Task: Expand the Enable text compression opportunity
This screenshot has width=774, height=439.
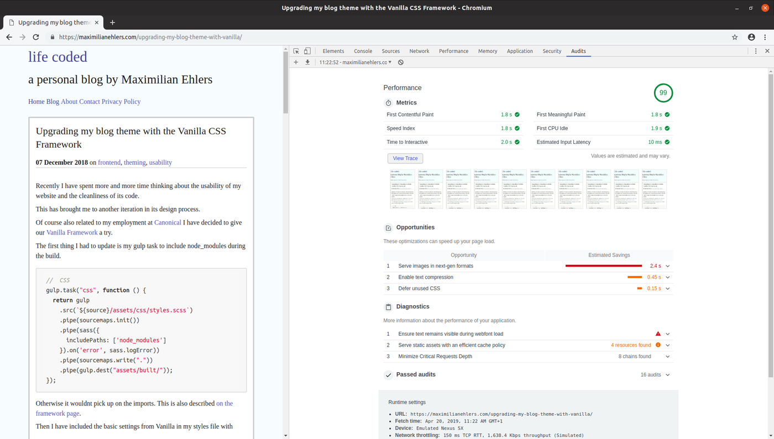Action: pos(667,278)
